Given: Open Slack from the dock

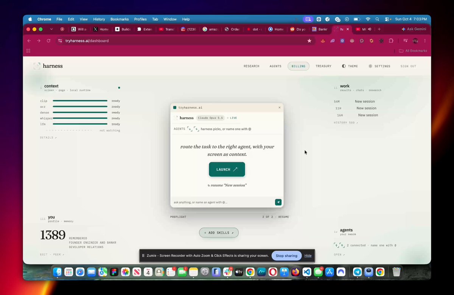Looking at the screenshot, I should click(x=227, y=272).
